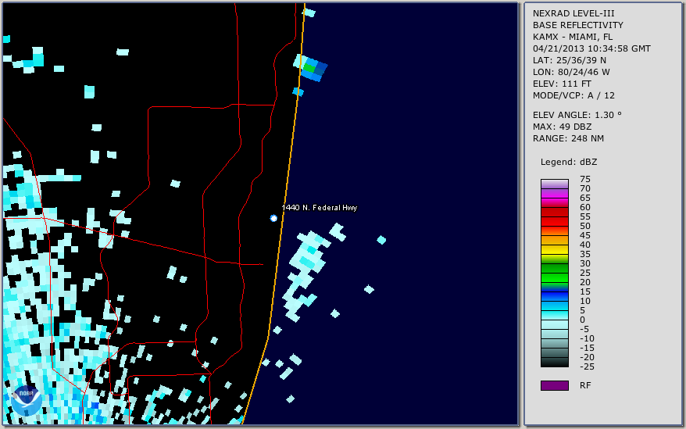686x429 pixels.
Task: Click the legend value label 60
Action: [x=585, y=208]
